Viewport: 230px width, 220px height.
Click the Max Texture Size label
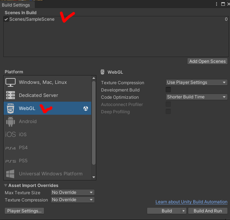[23, 193]
